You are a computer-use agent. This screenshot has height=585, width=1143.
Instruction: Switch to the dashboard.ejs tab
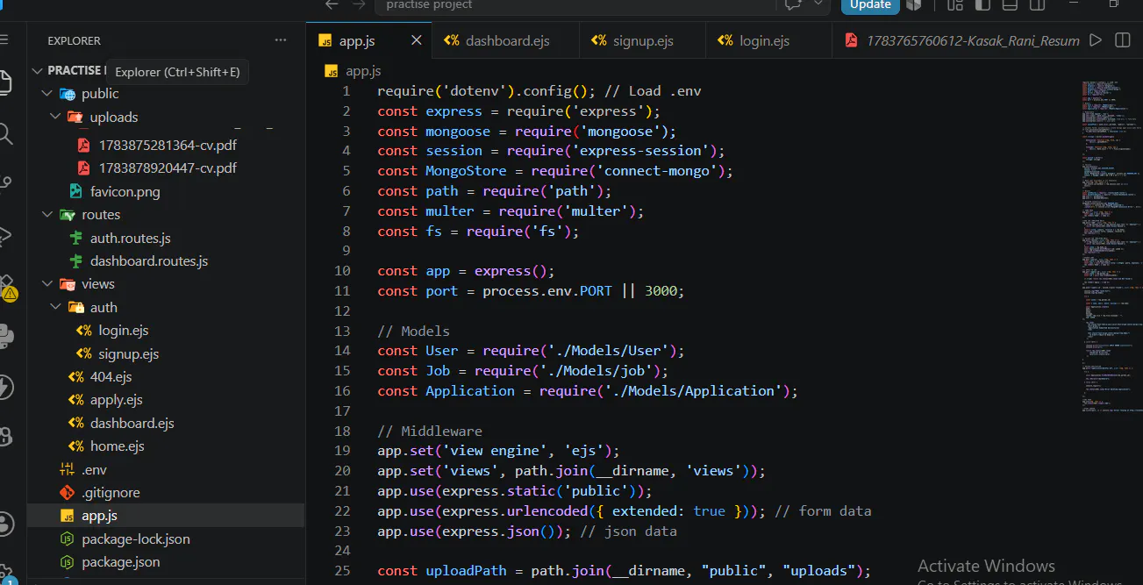(507, 40)
